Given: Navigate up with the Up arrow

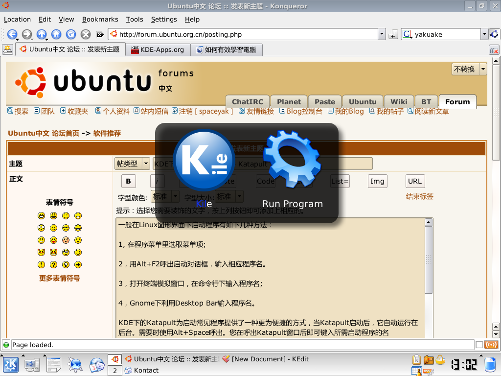Looking at the screenshot, I should pos(42,34).
